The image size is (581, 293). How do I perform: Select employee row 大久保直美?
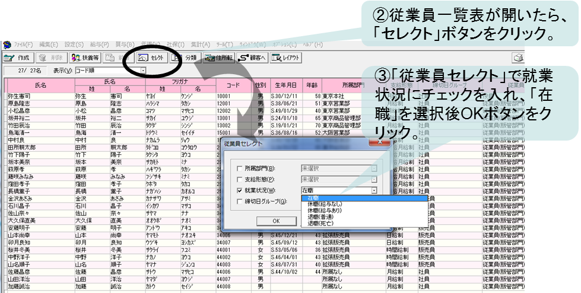[x=264, y=221]
